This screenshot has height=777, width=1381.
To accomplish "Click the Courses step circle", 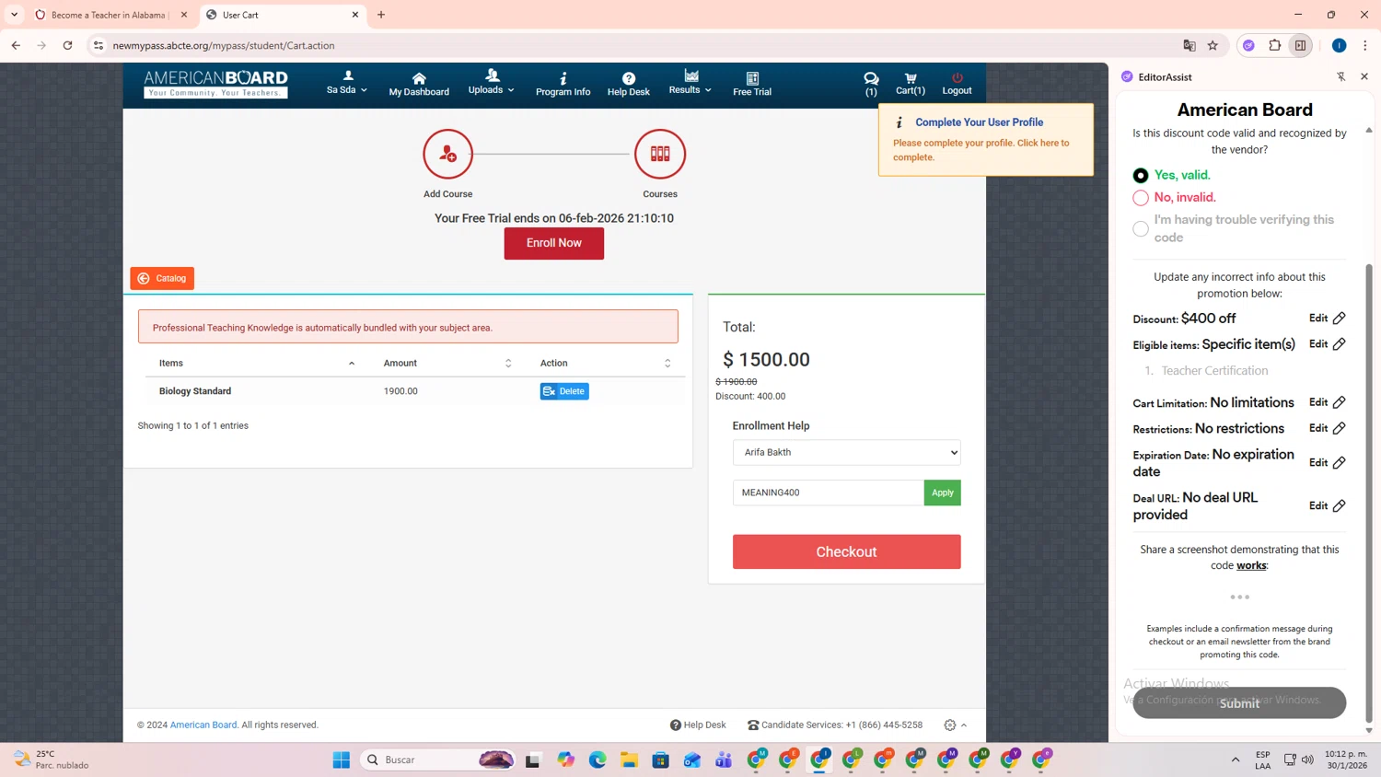I will (x=660, y=154).
